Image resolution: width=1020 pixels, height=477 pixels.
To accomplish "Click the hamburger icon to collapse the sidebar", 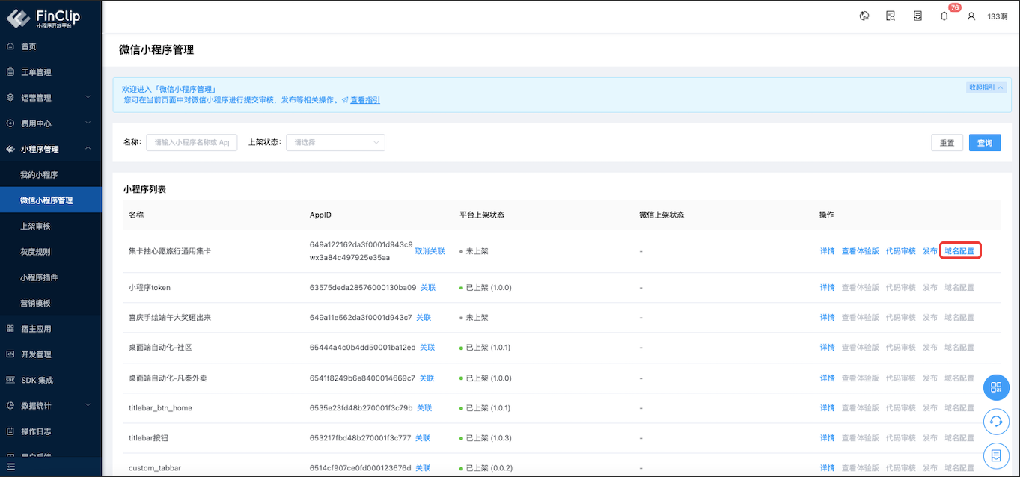I will coord(10,467).
